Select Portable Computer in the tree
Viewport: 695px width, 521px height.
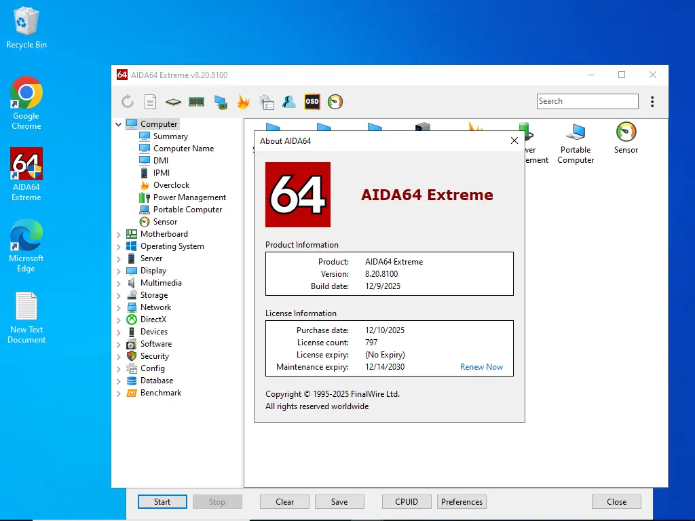[x=187, y=210]
